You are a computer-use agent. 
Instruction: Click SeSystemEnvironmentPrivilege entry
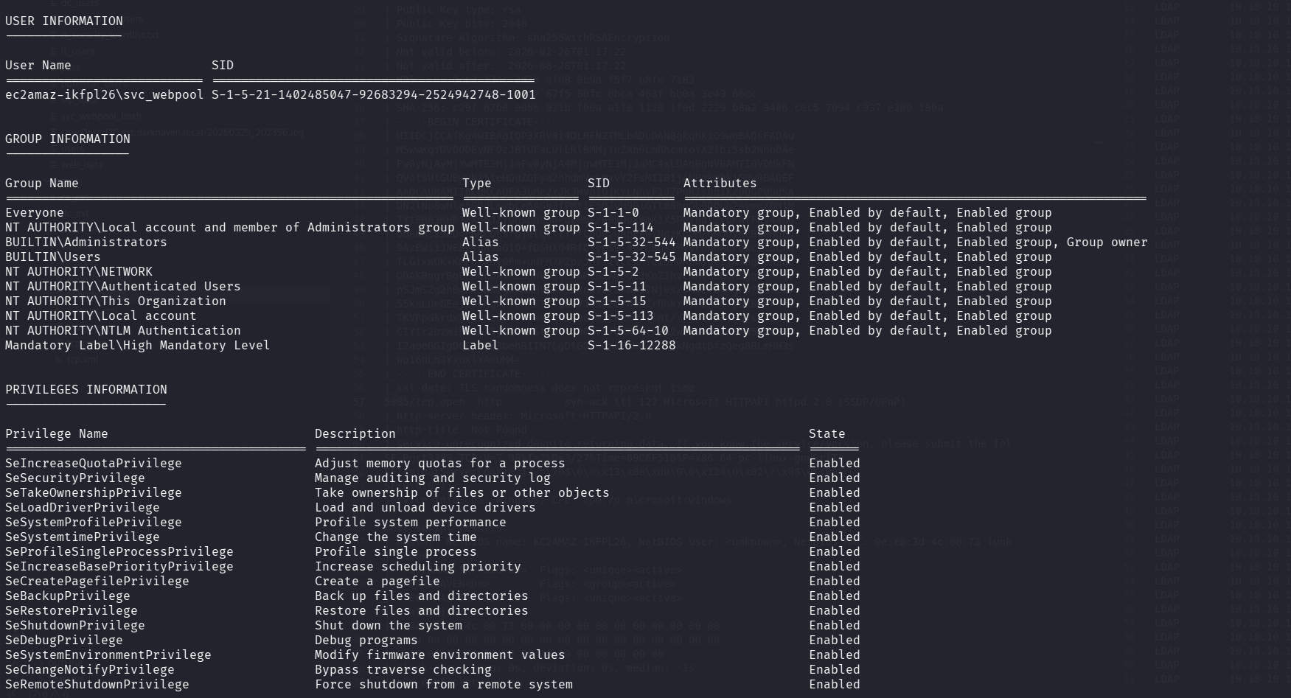tap(108, 655)
